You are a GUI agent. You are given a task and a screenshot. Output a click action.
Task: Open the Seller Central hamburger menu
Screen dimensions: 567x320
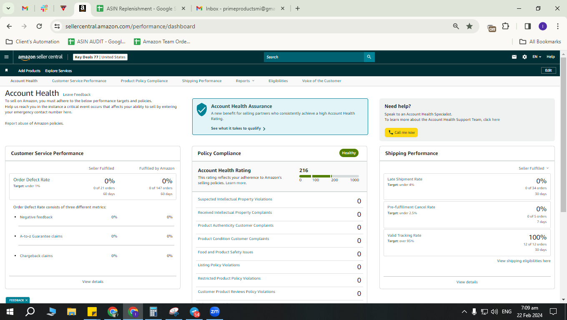point(6,57)
